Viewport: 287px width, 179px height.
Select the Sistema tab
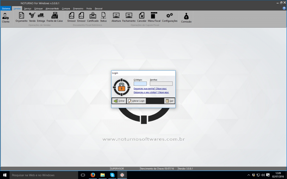tap(6, 9)
